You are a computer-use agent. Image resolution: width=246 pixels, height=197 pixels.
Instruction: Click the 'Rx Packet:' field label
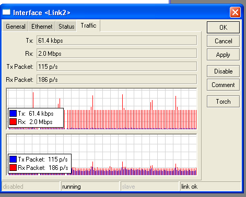coord(19,80)
